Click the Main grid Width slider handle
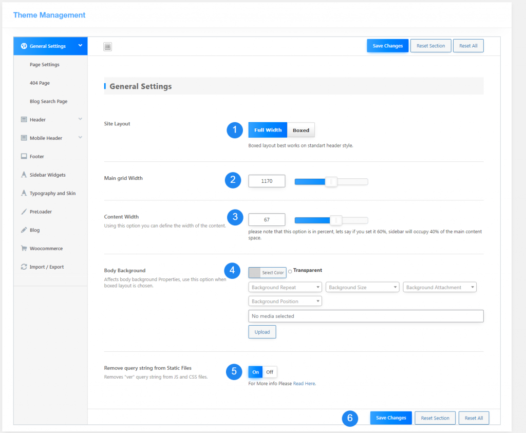This screenshot has width=526, height=433. [331, 182]
